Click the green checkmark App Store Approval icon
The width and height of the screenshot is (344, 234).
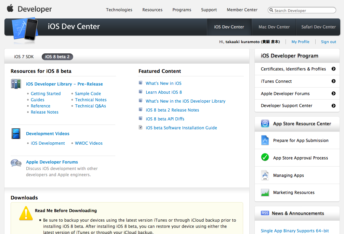pos(265,157)
